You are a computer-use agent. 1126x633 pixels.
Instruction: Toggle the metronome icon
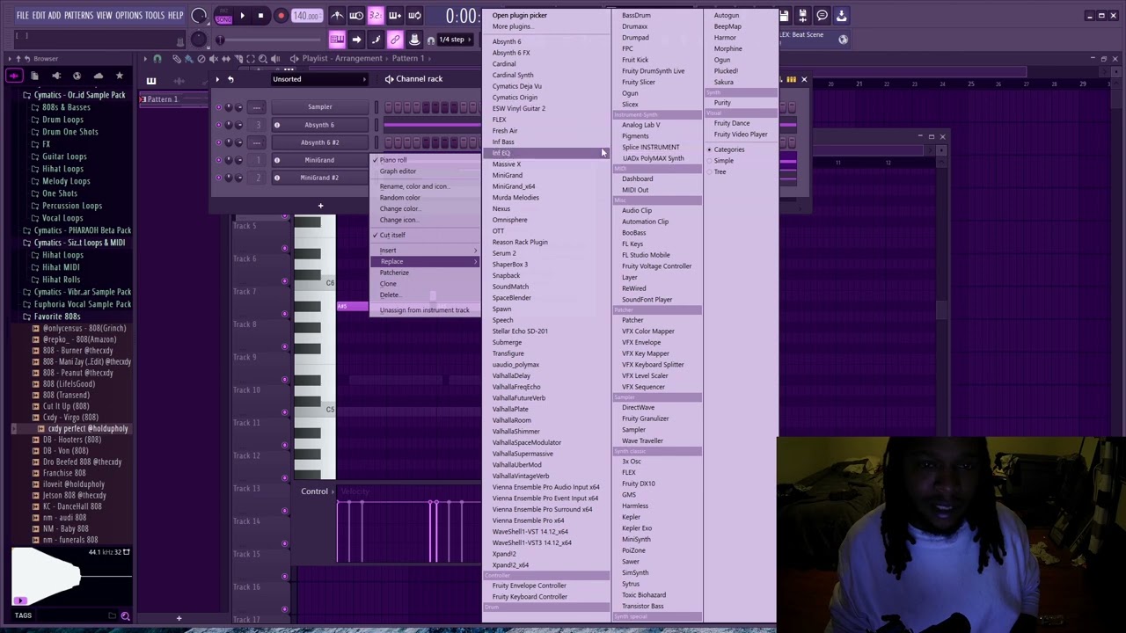[337, 15]
